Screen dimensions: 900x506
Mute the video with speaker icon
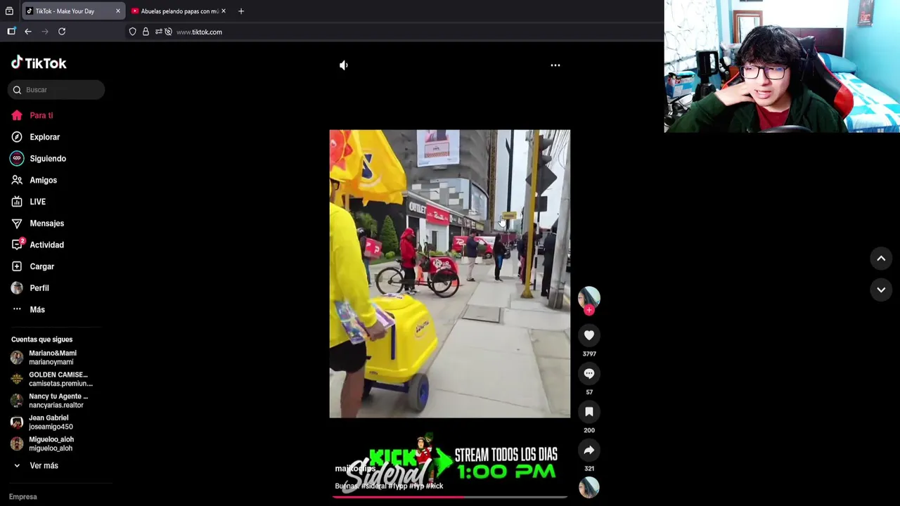pos(343,65)
